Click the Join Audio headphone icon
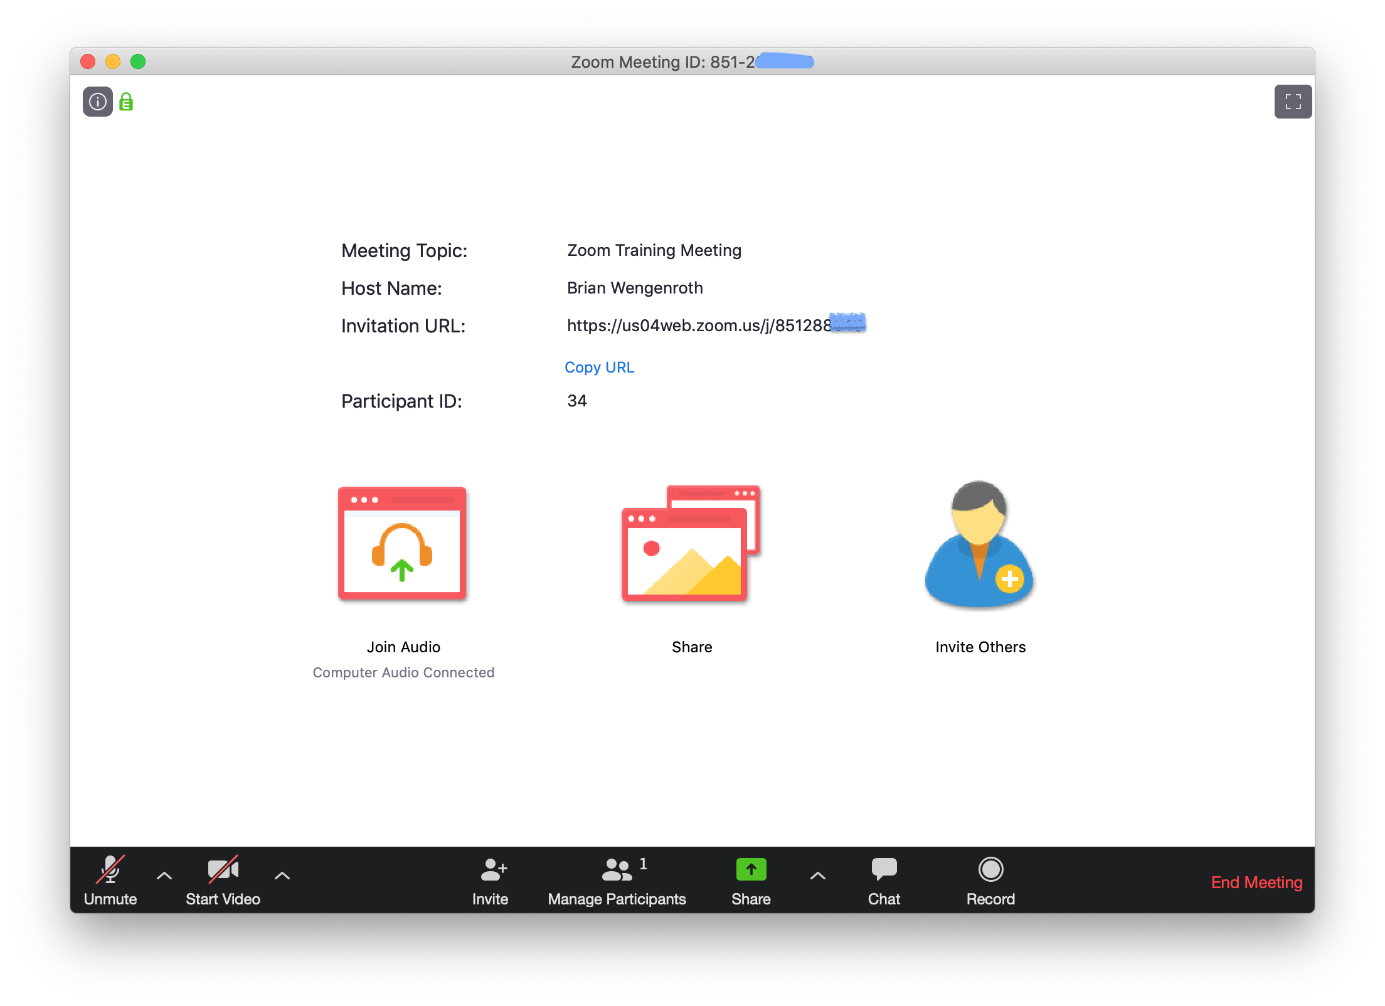 (403, 543)
